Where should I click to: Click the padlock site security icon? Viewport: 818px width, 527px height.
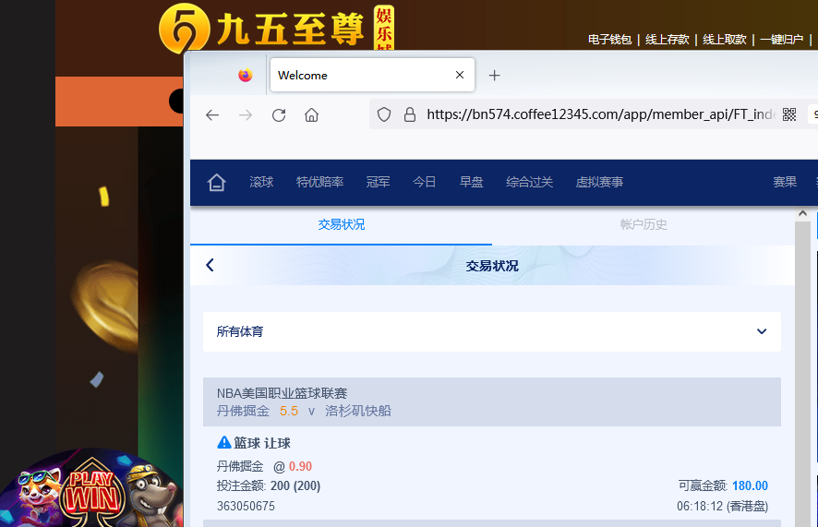coord(408,115)
